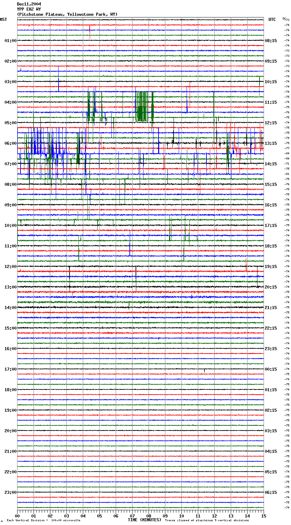Select the 14:00 MST time label
The image size is (291, 525).
click(x=11, y=308)
